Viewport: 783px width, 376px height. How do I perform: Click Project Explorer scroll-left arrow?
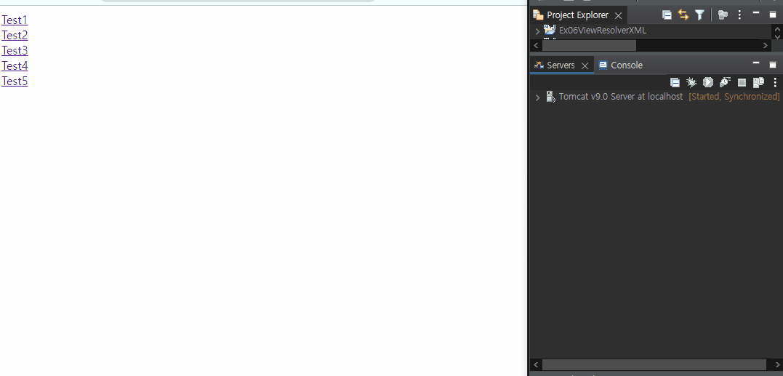point(536,45)
